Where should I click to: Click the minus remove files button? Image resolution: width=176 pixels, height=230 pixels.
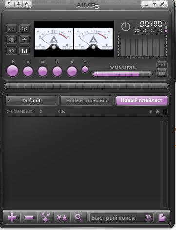click(29, 217)
